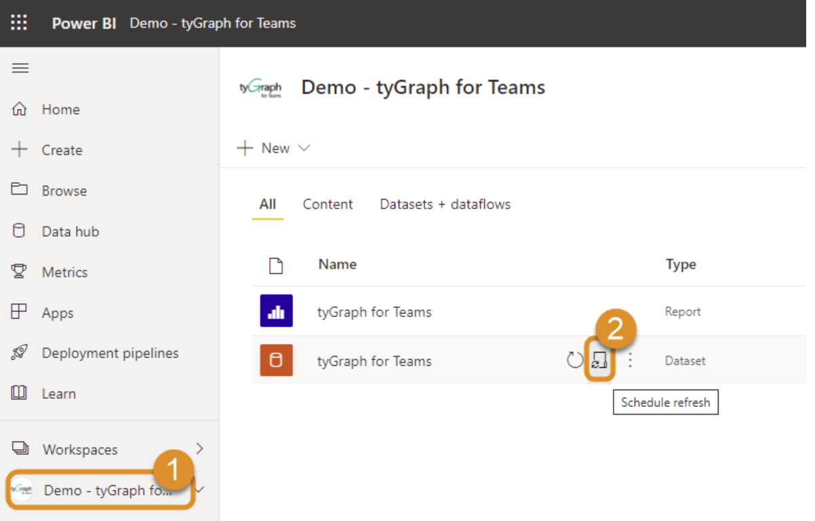Select the All tab
The width and height of the screenshot is (815, 521).
[x=268, y=204]
